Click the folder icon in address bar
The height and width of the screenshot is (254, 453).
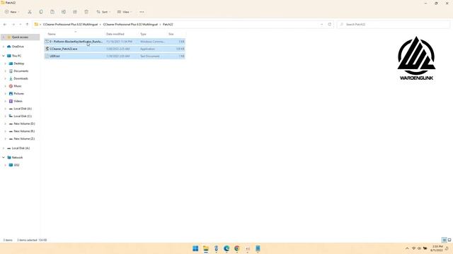tap(36, 25)
